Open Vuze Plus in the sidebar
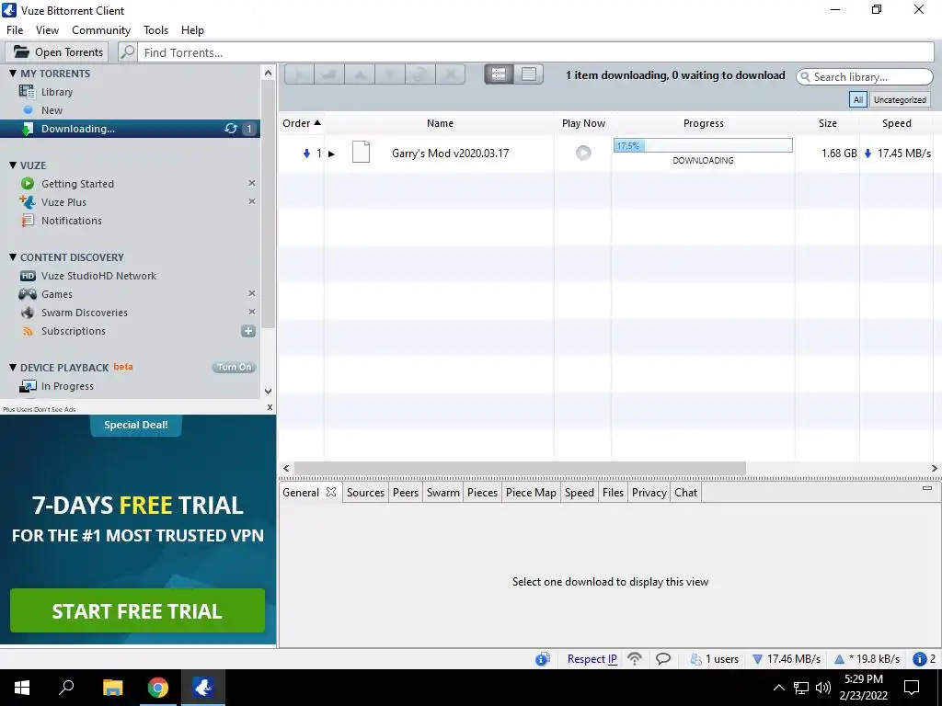The height and width of the screenshot is (706, 942). pyautogui.click(x=130, y=202)
